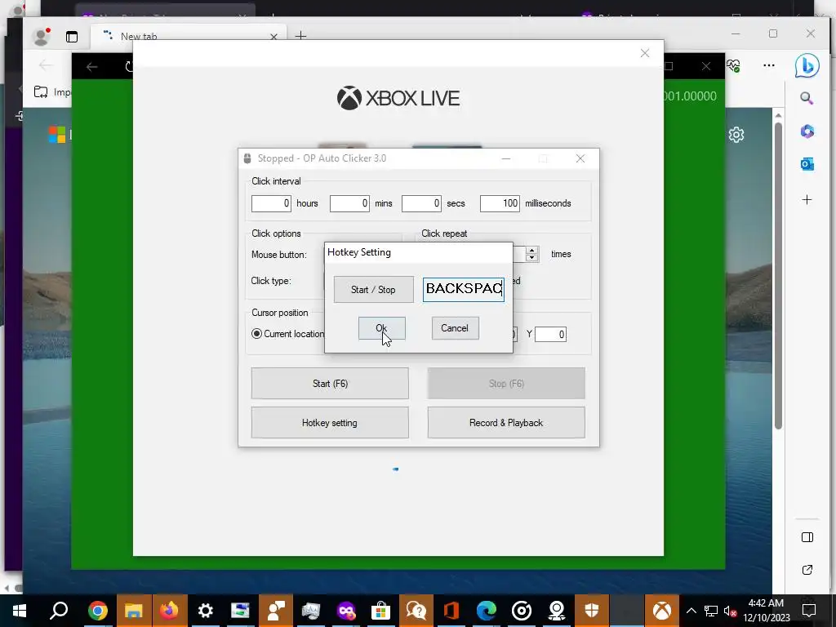Open Feedback Hub from the taskbar
The width and height of the screenshot is (836, 627).
(276, 611)
